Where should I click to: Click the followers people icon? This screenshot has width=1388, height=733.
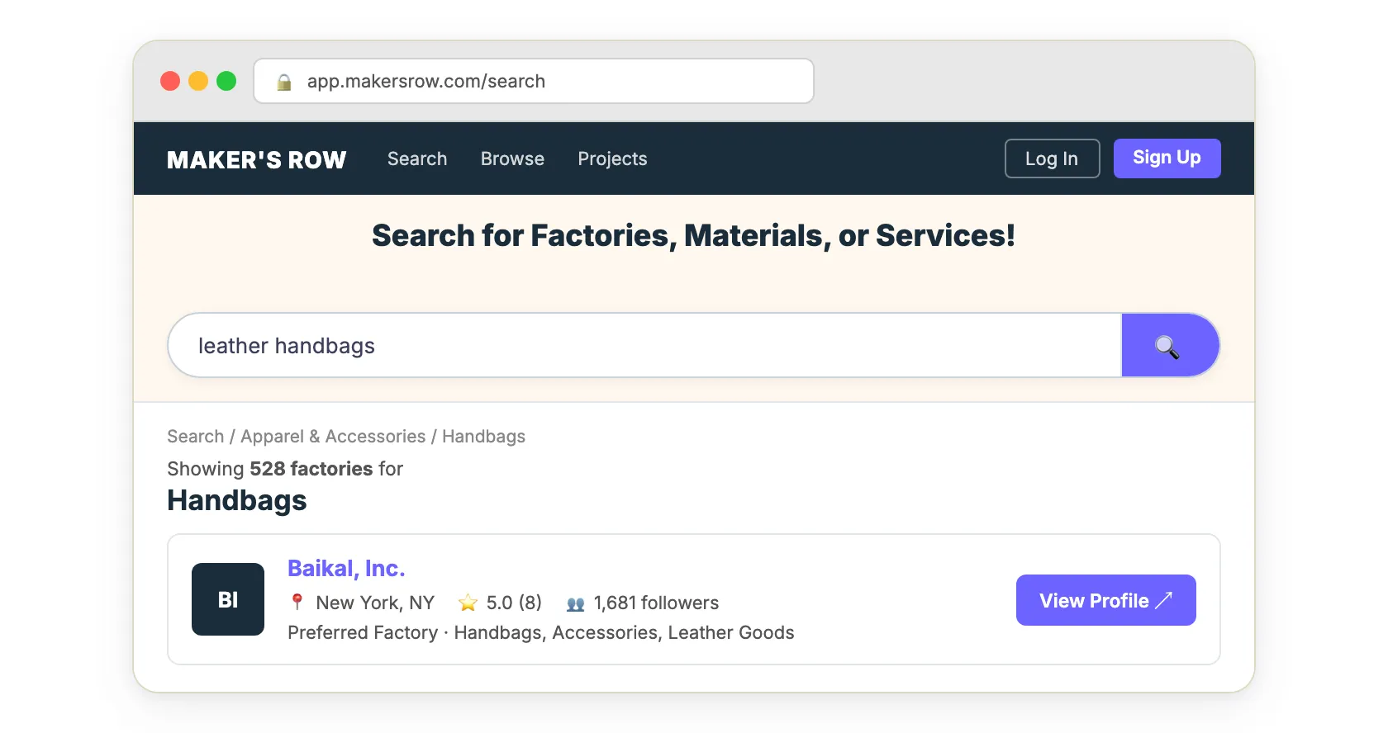tap(576, 604)
